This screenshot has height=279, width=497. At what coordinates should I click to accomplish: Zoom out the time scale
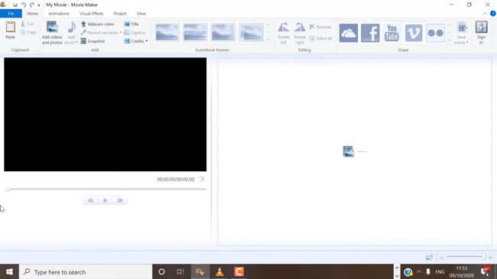(441, 257)
